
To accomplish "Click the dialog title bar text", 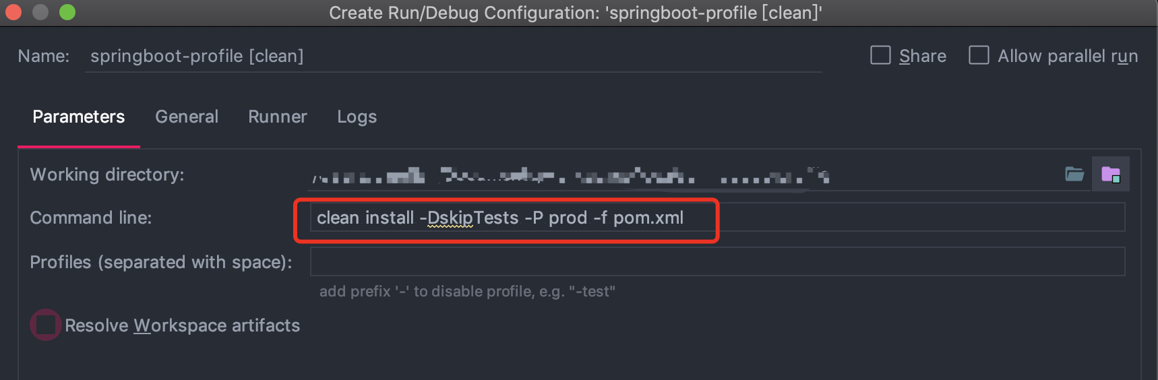I will point(575,13).
